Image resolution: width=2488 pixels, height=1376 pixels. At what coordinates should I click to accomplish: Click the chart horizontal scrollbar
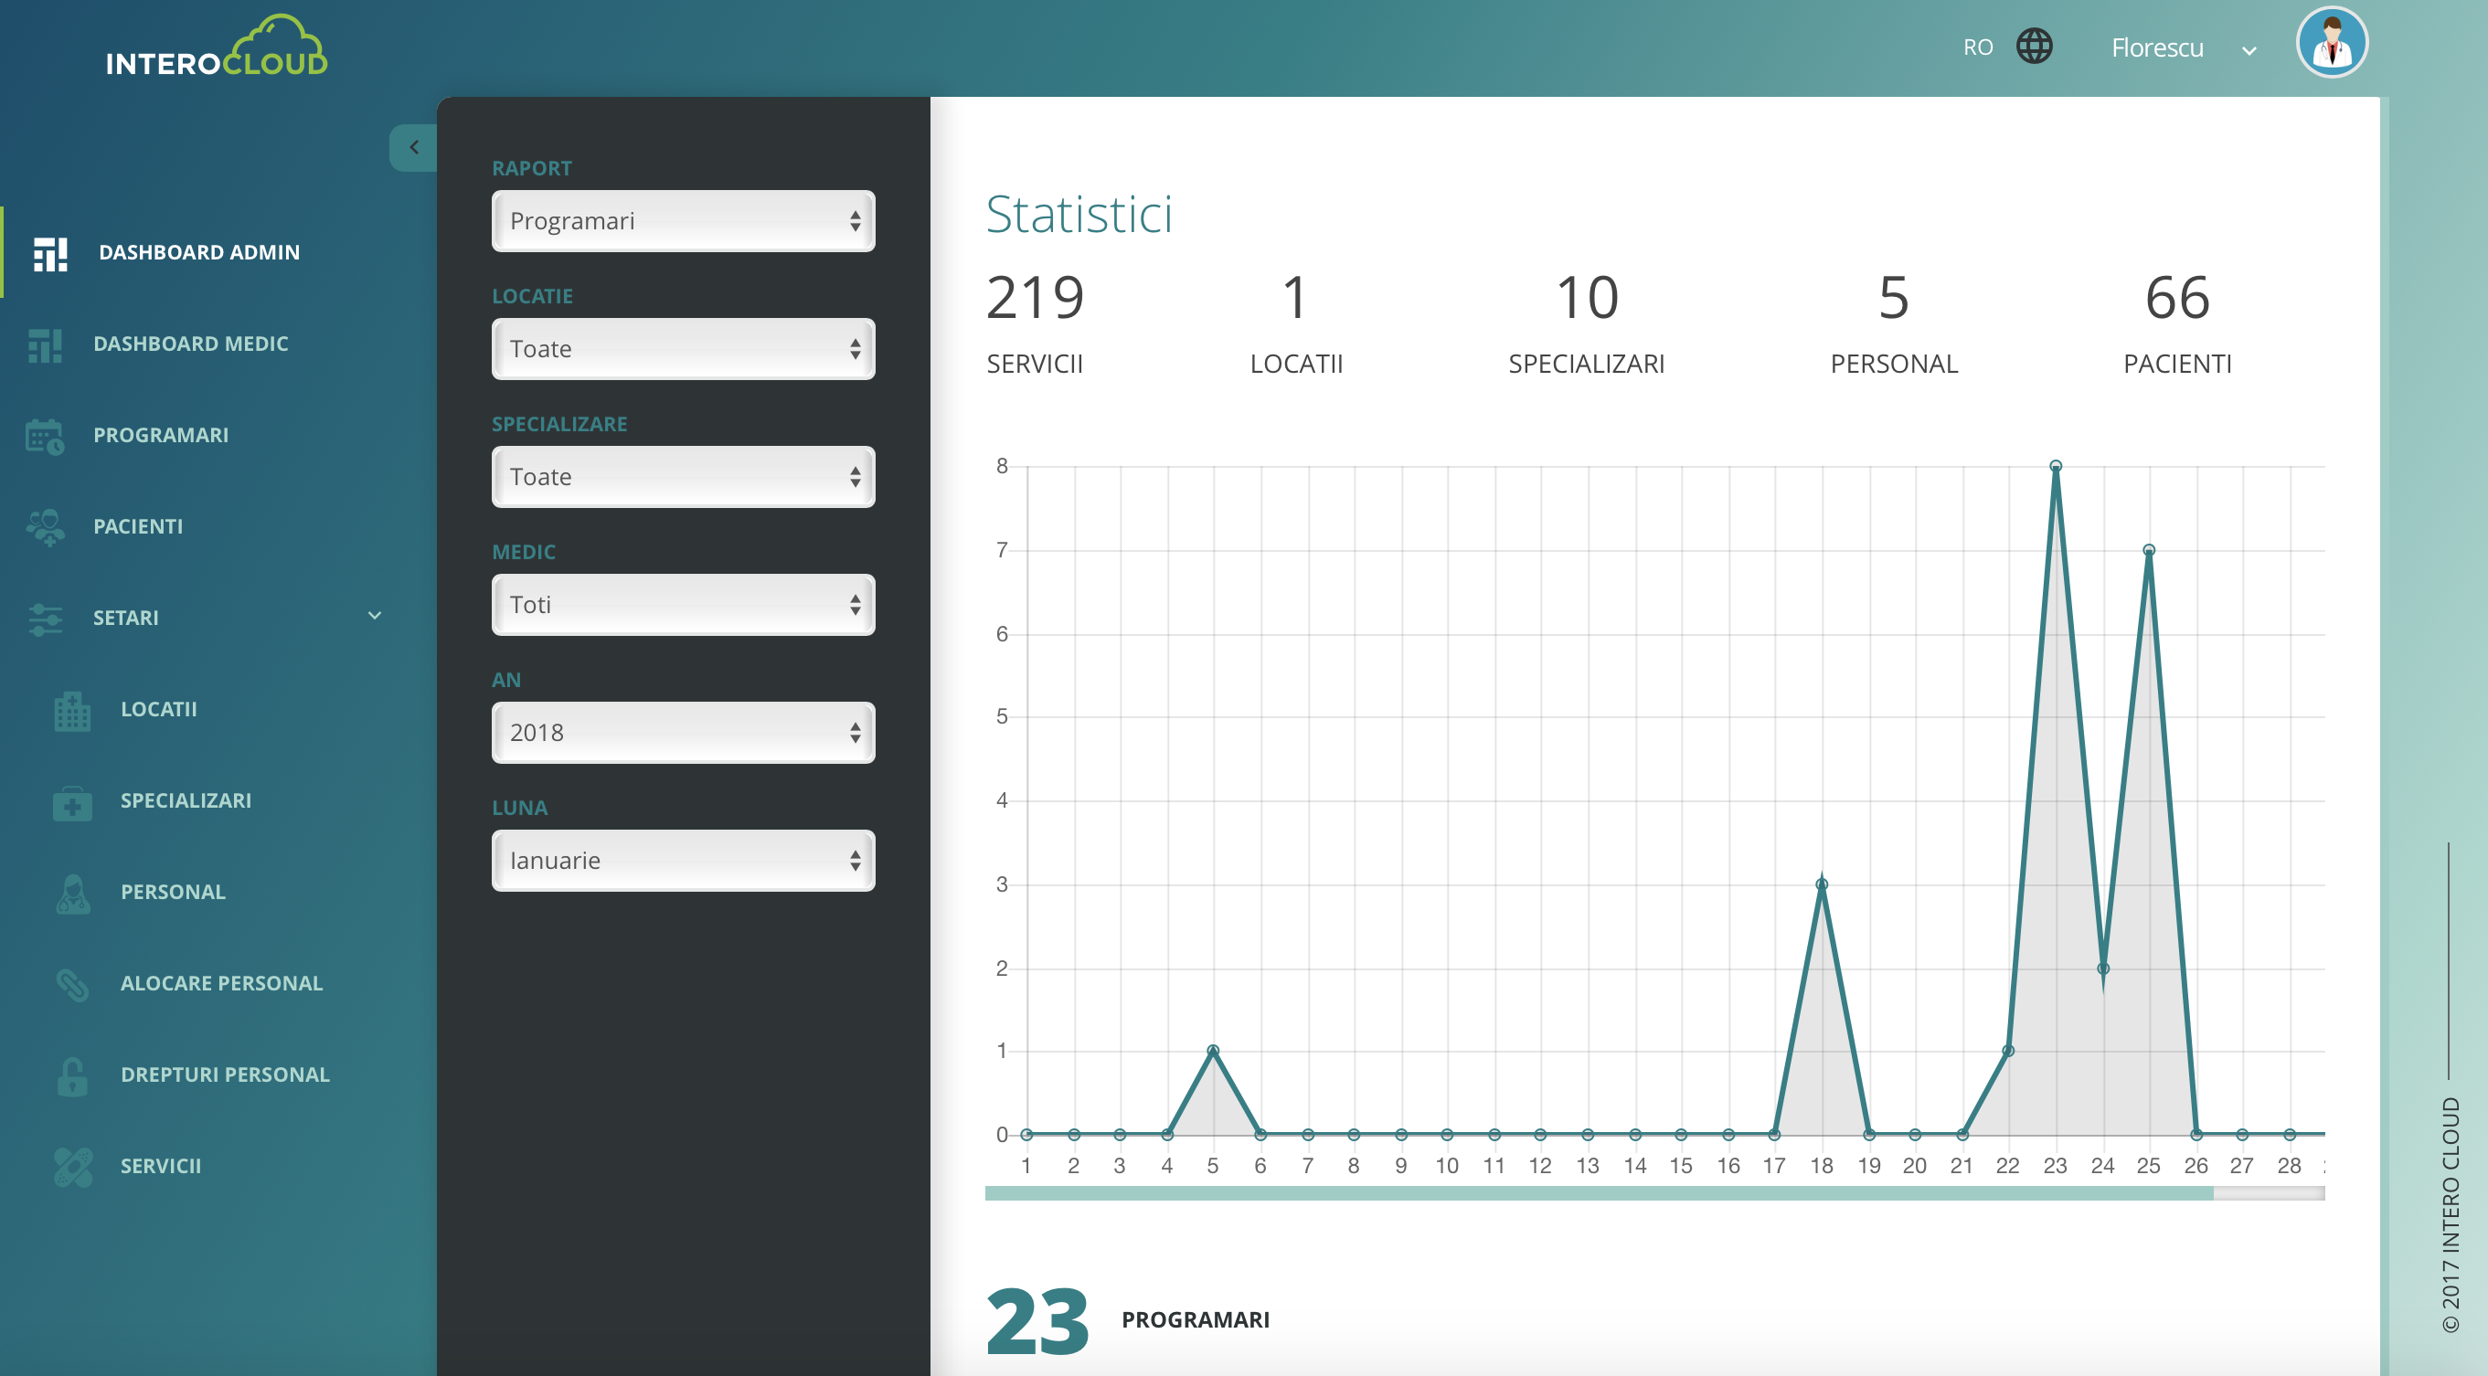point(1599,1193)
